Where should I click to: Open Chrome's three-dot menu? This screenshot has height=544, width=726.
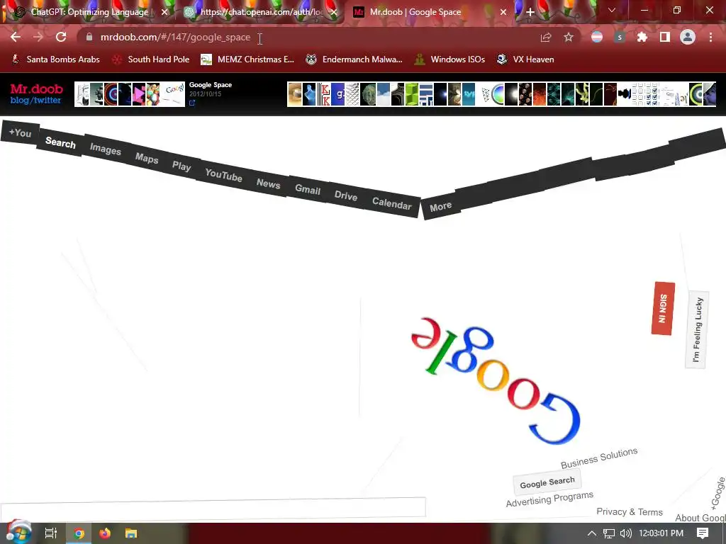coord(710,37)
